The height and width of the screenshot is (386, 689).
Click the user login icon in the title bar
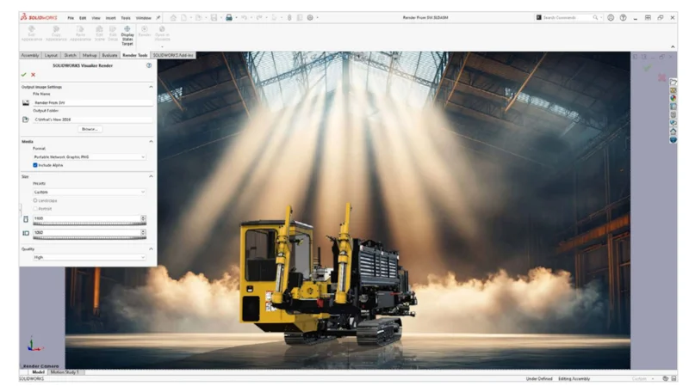611,17
